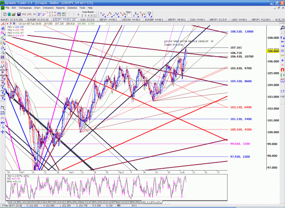Select the crosshair tool in left toolbar

[x=3, y=132]
